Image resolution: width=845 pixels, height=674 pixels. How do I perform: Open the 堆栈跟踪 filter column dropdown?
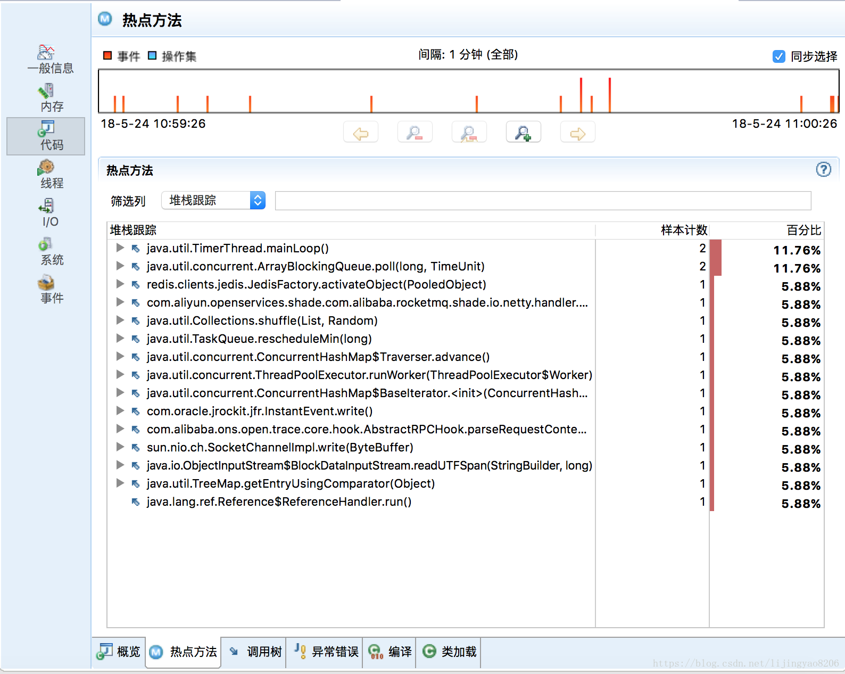[x=213, y=200]
